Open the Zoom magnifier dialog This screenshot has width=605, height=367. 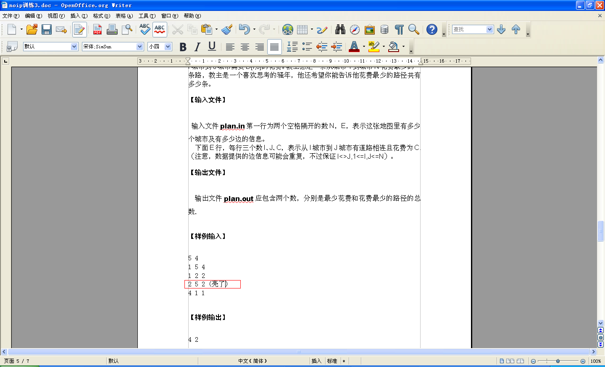click(x=414, y=29)
